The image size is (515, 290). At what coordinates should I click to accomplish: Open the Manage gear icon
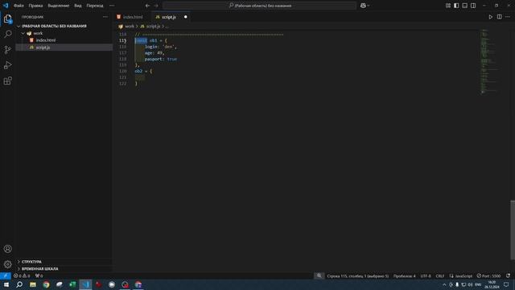click(7, 264)
